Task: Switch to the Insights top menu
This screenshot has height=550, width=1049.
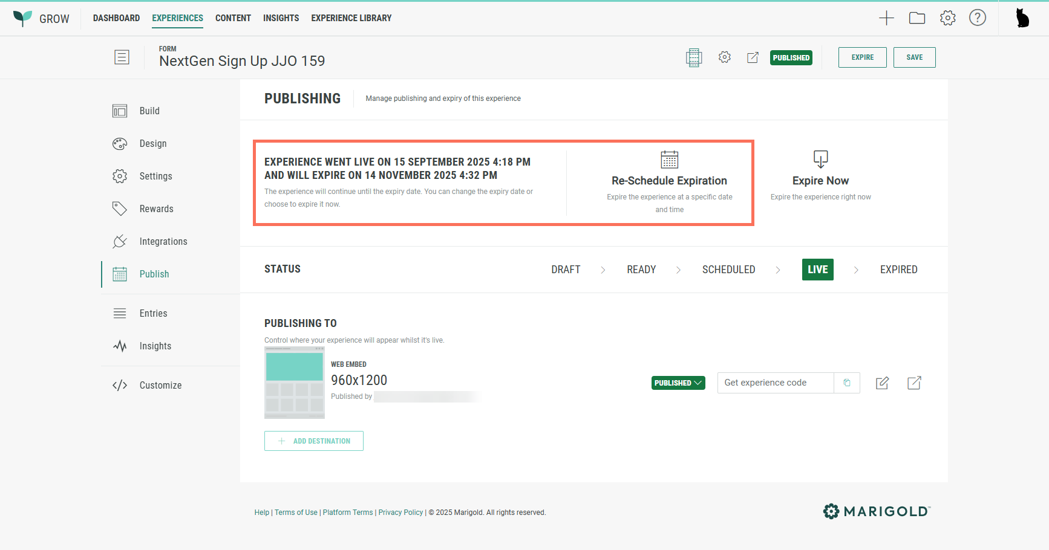Action: click(281, 18)
